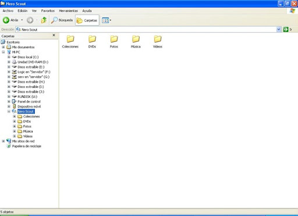The height and width of the screenshot is (216, 298).
Task: Select Escritorio in the folder tree
Action: (13, 42)
